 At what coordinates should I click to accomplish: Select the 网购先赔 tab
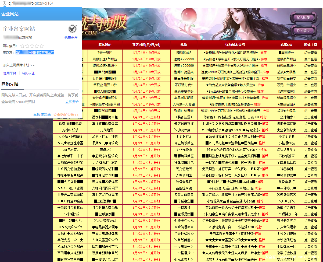coord(10,84)
